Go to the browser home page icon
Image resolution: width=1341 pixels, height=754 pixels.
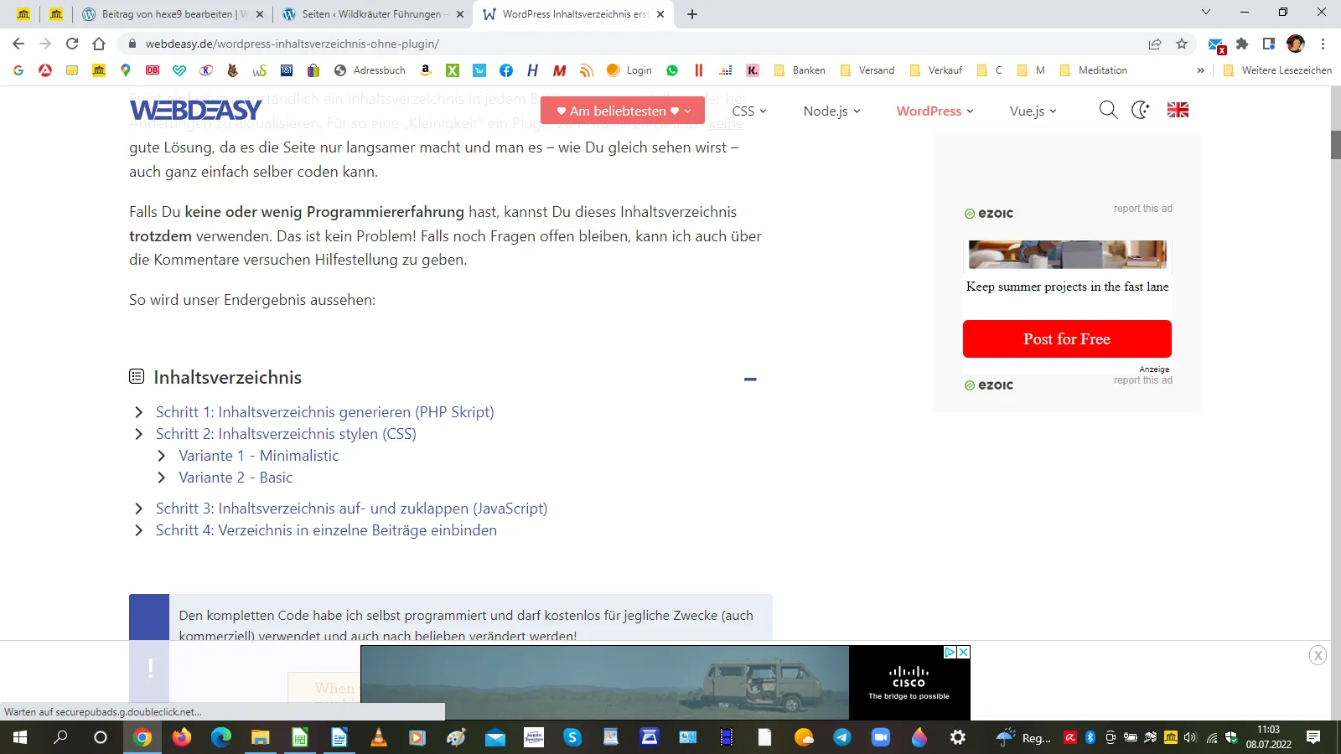click(99, 44)
